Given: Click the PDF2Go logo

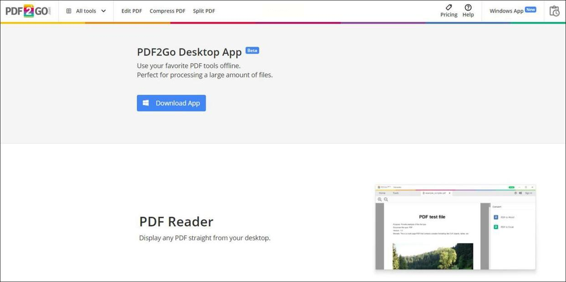Looking at the screenshot, I should pyautogui.click(x=28, y=11).
